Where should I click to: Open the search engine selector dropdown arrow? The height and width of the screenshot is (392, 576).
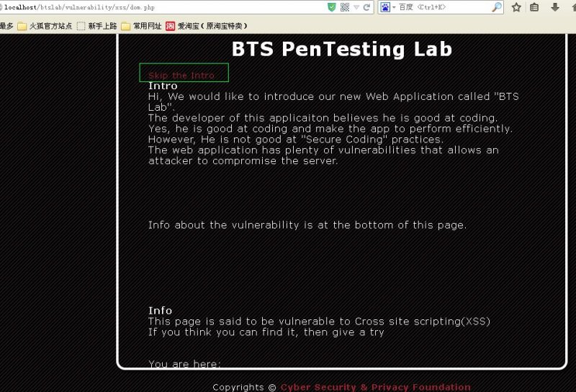coord(394,7)
